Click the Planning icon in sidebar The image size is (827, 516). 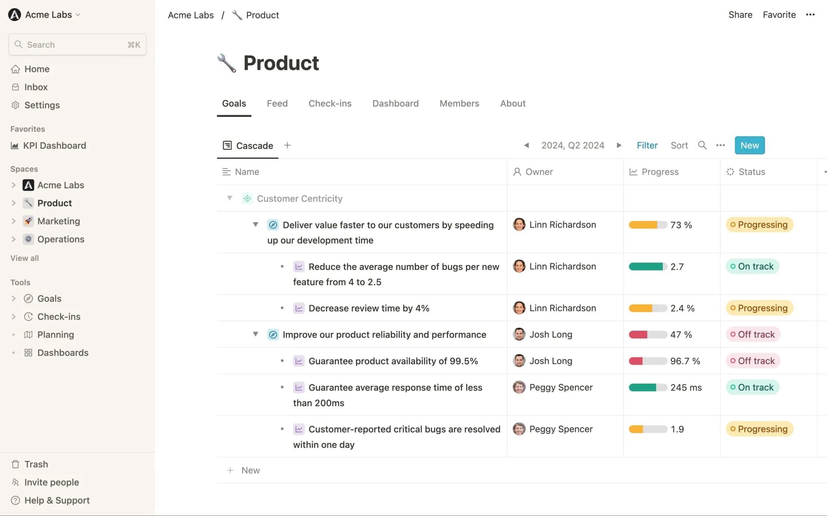point(28,334)
